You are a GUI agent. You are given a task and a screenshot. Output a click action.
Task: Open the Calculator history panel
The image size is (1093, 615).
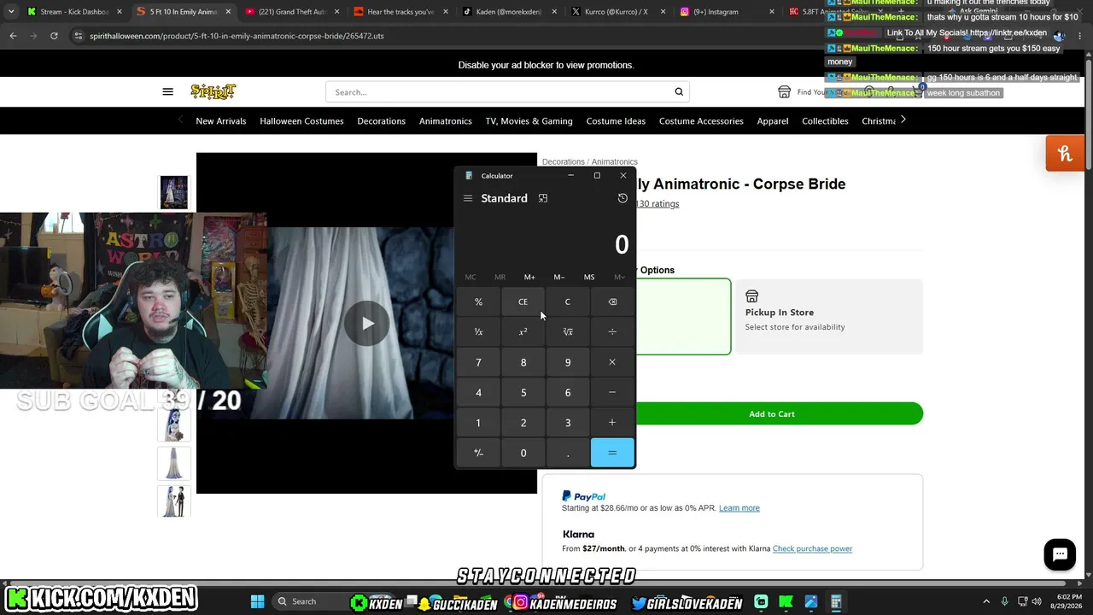click(622, 198)
